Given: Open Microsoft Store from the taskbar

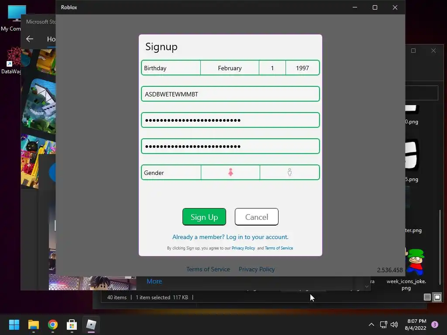Looking at the screenshot, I should [x=72, y=325].
